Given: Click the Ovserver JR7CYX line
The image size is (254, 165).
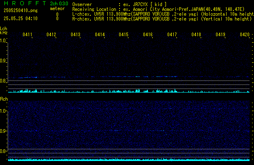Looking at the screenshot, I should click(x=120, y=4).
